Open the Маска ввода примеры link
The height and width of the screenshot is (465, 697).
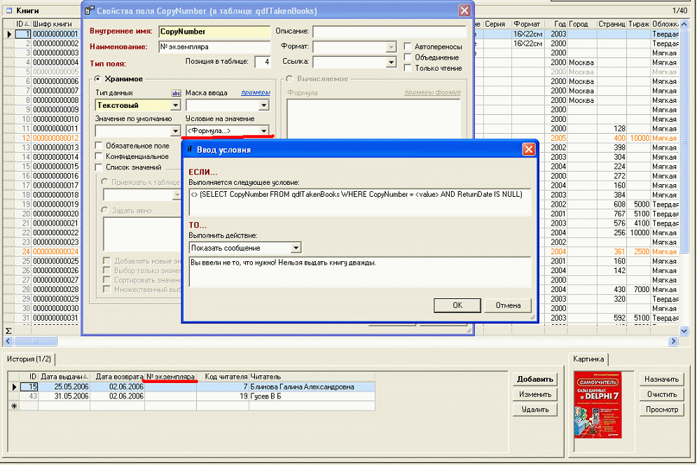pos(255,93)
